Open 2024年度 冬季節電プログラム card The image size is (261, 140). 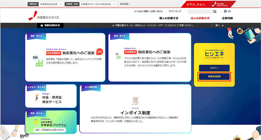coord(51,122)
